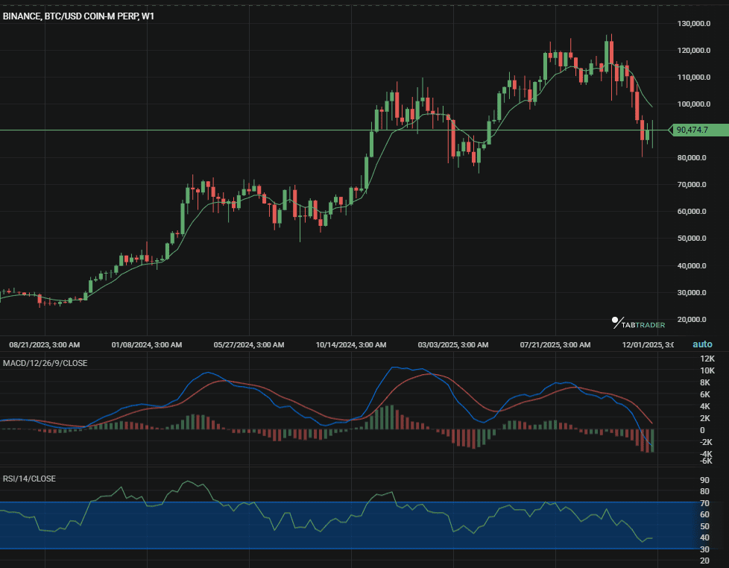Click the 70 level on RSI axis

[704, 503]
